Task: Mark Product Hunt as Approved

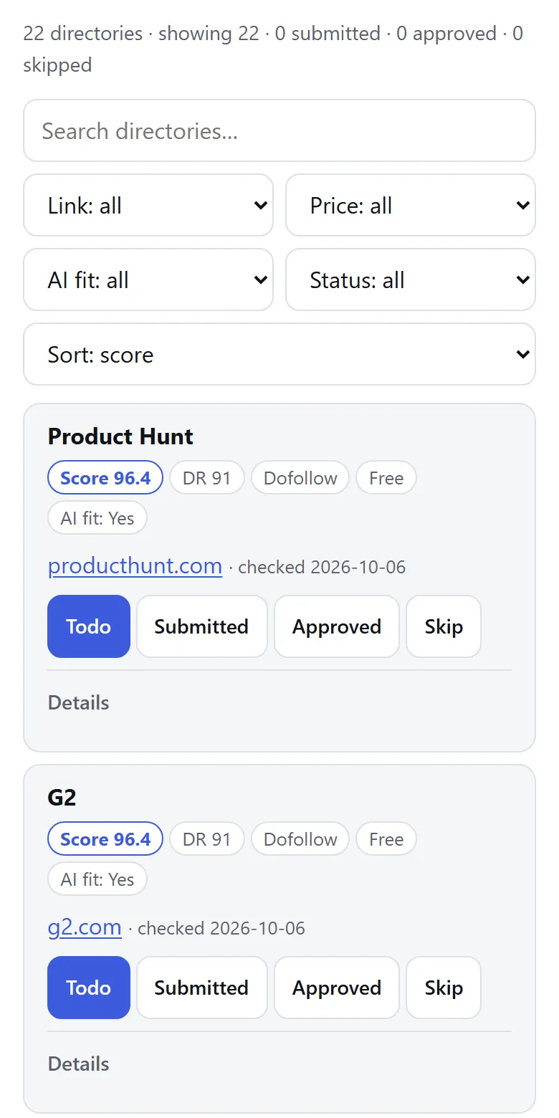Action: (337, 626)
